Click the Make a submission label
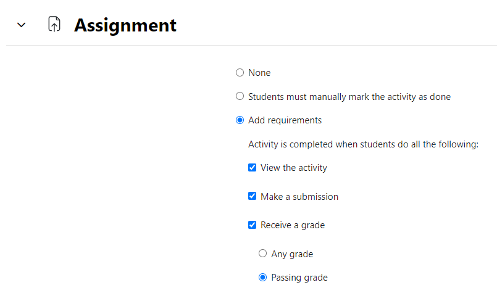497x293 pixels. (299, 197)
